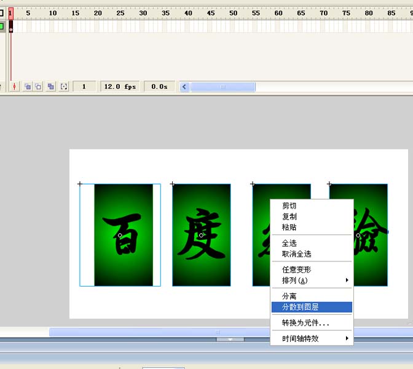Click frame 25 on the timeline ruler
413x369 pixels.
click(120, 13)
